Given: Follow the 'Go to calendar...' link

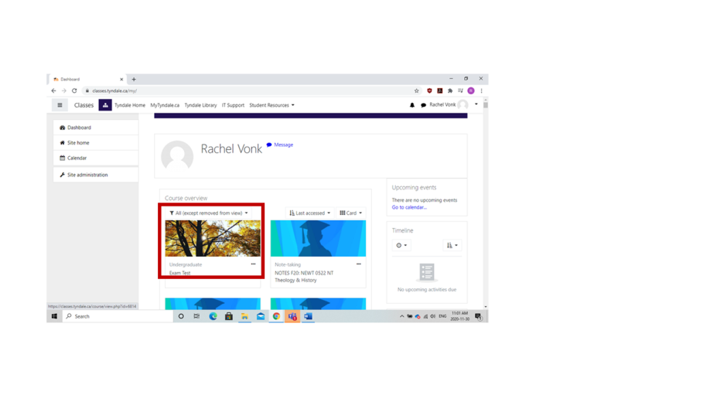Looking at the screenshot, I should click(409, 207).
